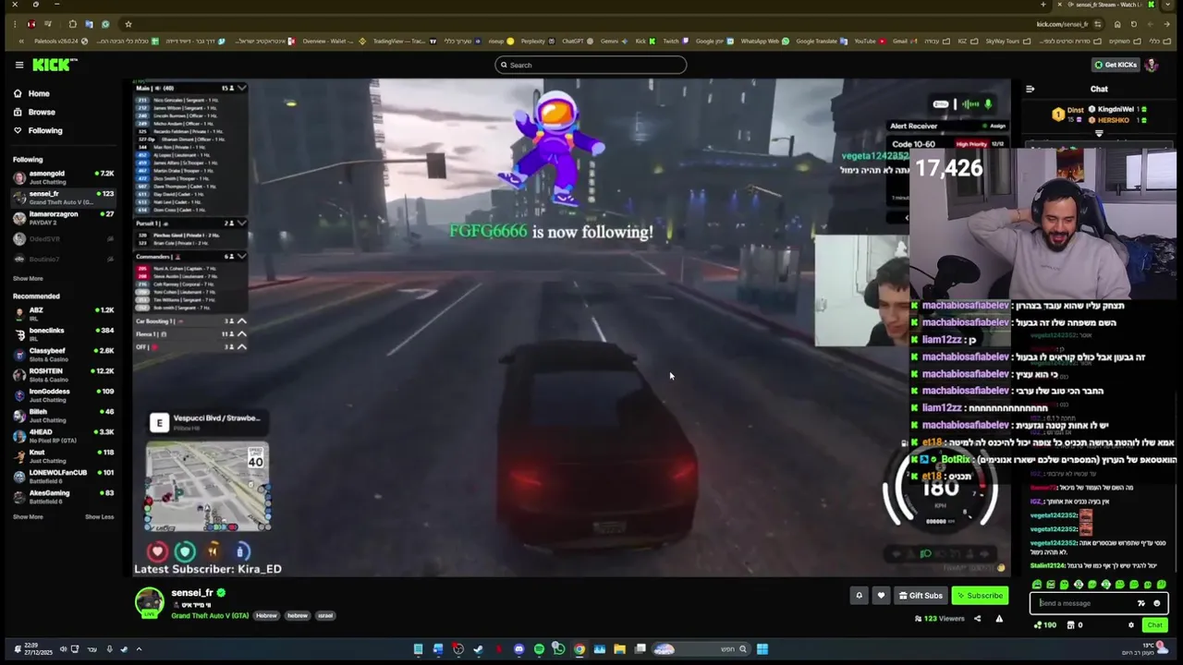Image resolution: width=1183 pixels, height=665 pixels.
Task: Open translate icon in message box
Action: tap(1141, 603)
